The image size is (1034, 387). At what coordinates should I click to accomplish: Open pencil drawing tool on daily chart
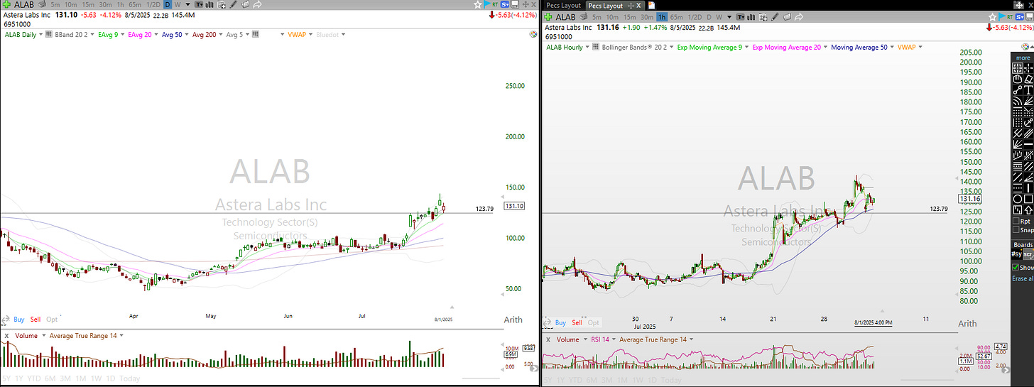pos(233,4)
